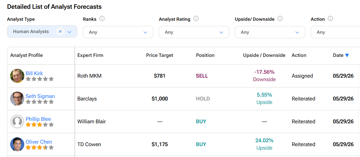Click Phillip Blee's star rating
The height and width of the screenshot is (157, 360).
coord(39,125)
